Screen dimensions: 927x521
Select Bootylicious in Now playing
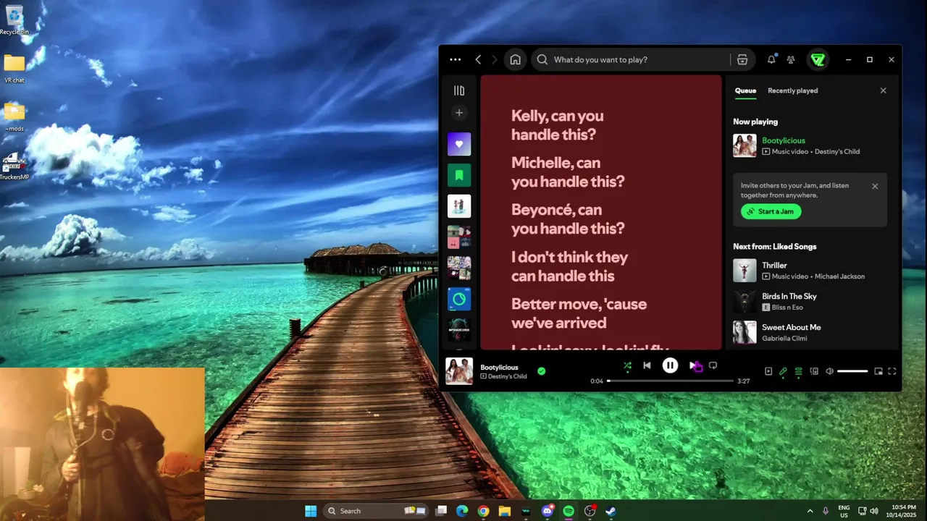pos(810,145)
